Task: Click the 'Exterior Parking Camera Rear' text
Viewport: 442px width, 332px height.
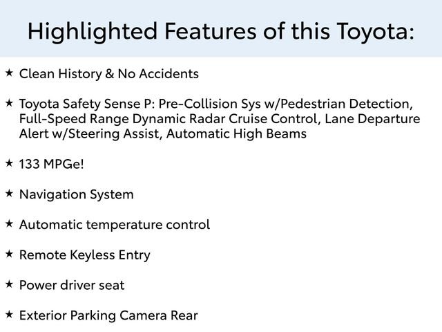Action: 108,315
